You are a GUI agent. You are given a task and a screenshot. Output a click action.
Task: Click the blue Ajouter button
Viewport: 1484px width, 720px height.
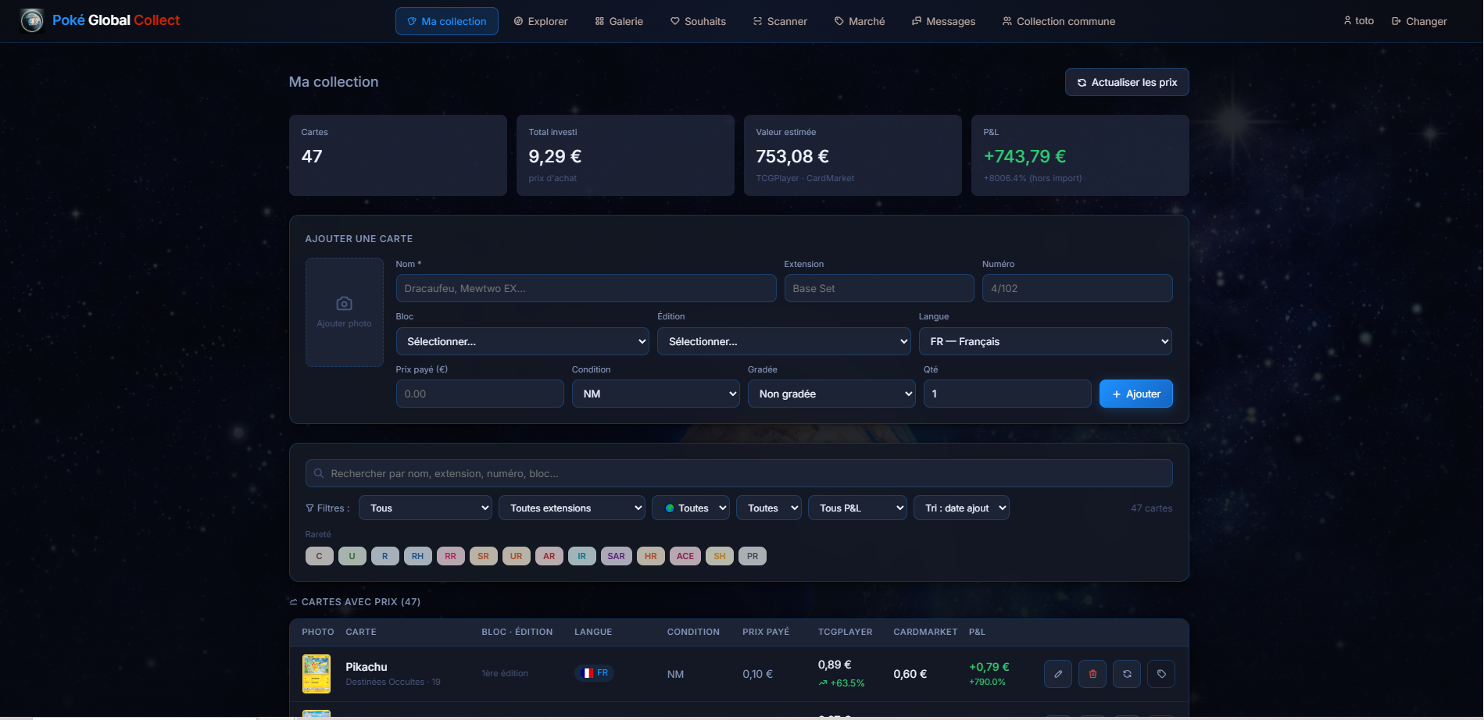tap(1135, 394)
